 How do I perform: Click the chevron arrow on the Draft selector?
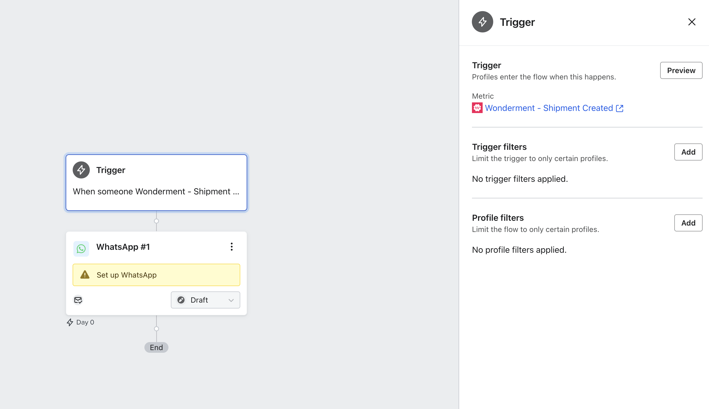coord(231,300)
